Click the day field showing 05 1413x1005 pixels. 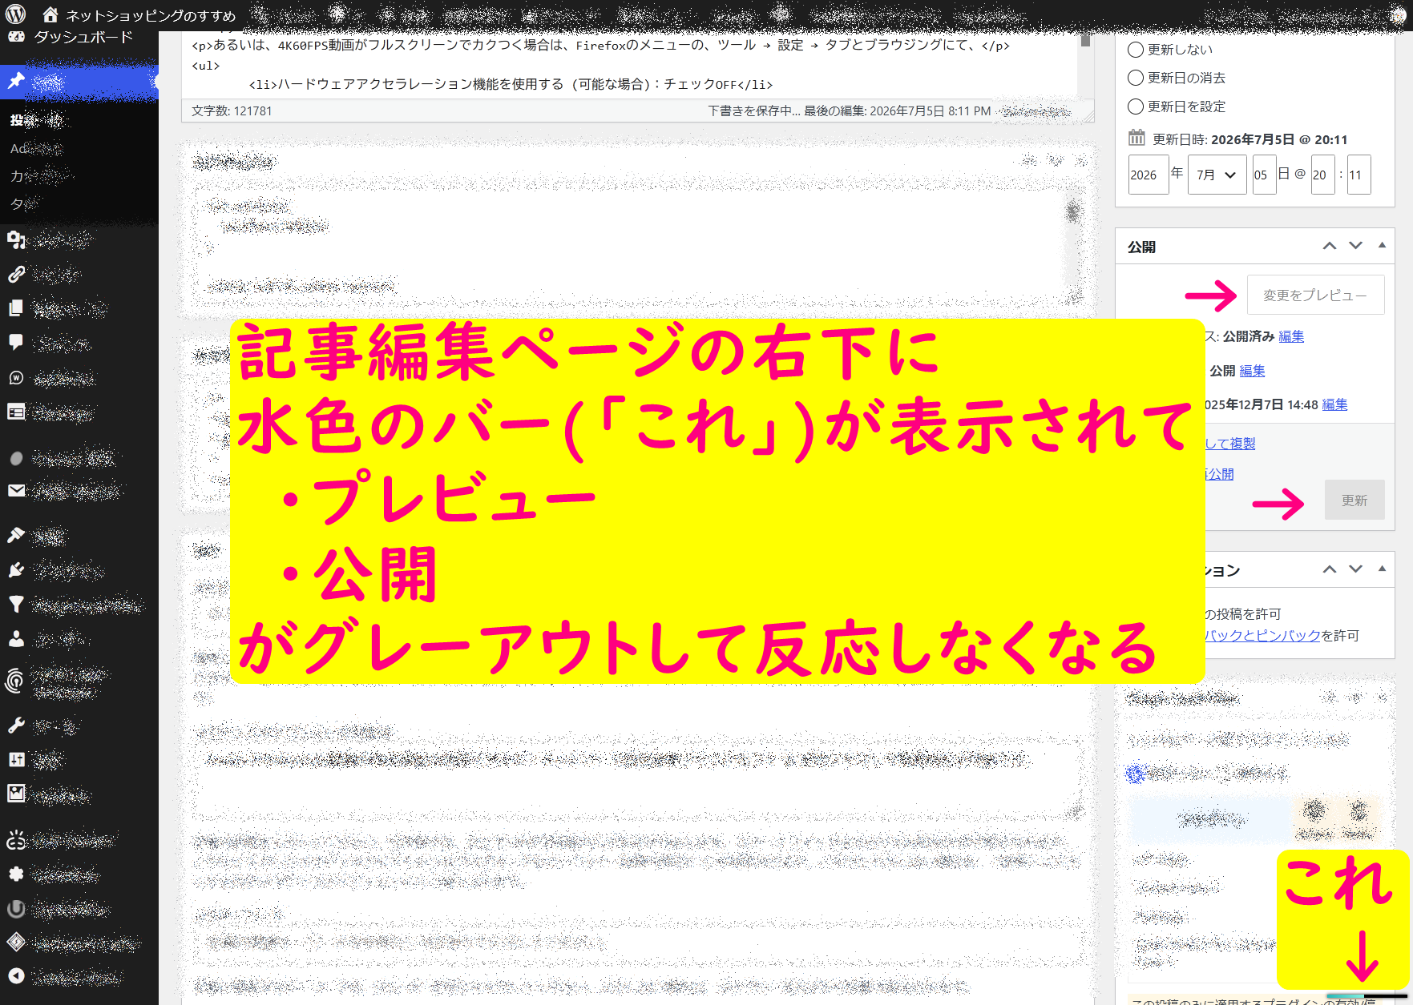point(1264,175)
